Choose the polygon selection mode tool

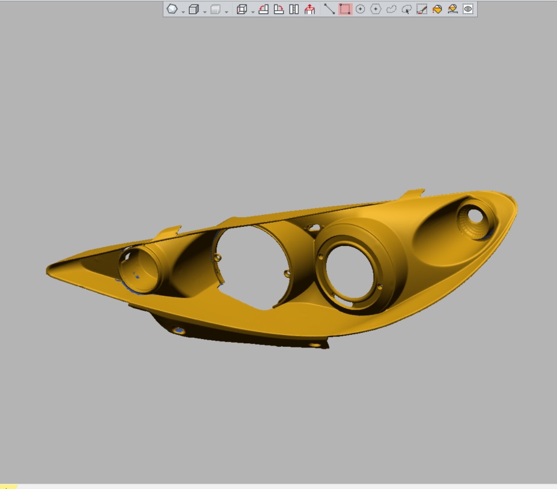(376, 9)
